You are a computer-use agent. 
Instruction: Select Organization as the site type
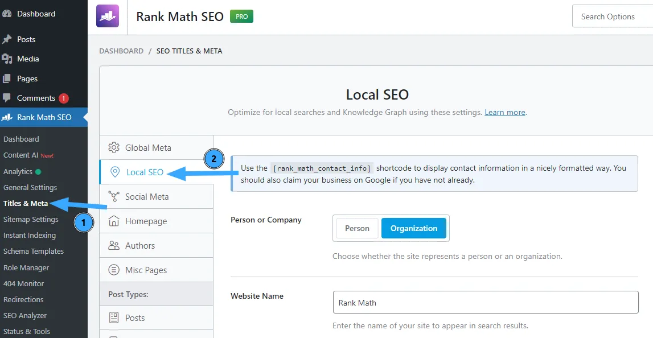pyautogui.click(x=413, y=228)
